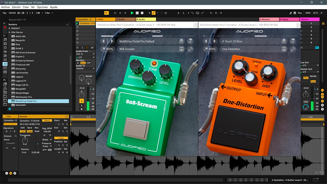Toggle the Fade button
The image size is (327, 184).
(29, 131)
